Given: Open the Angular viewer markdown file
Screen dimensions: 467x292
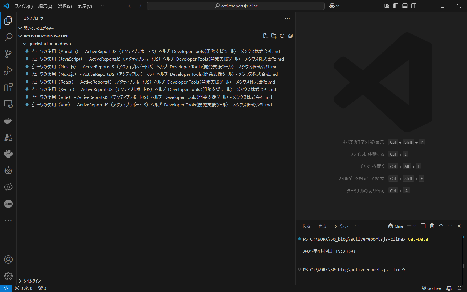Looking at the screenshot, I should pyautogui.click(x=156, y=51).
